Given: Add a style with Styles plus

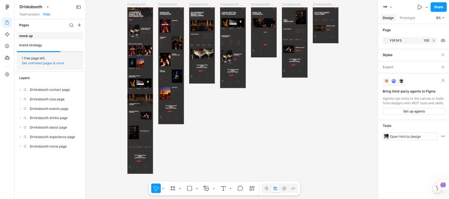Looking at the screenshot, I should (443, 55).
